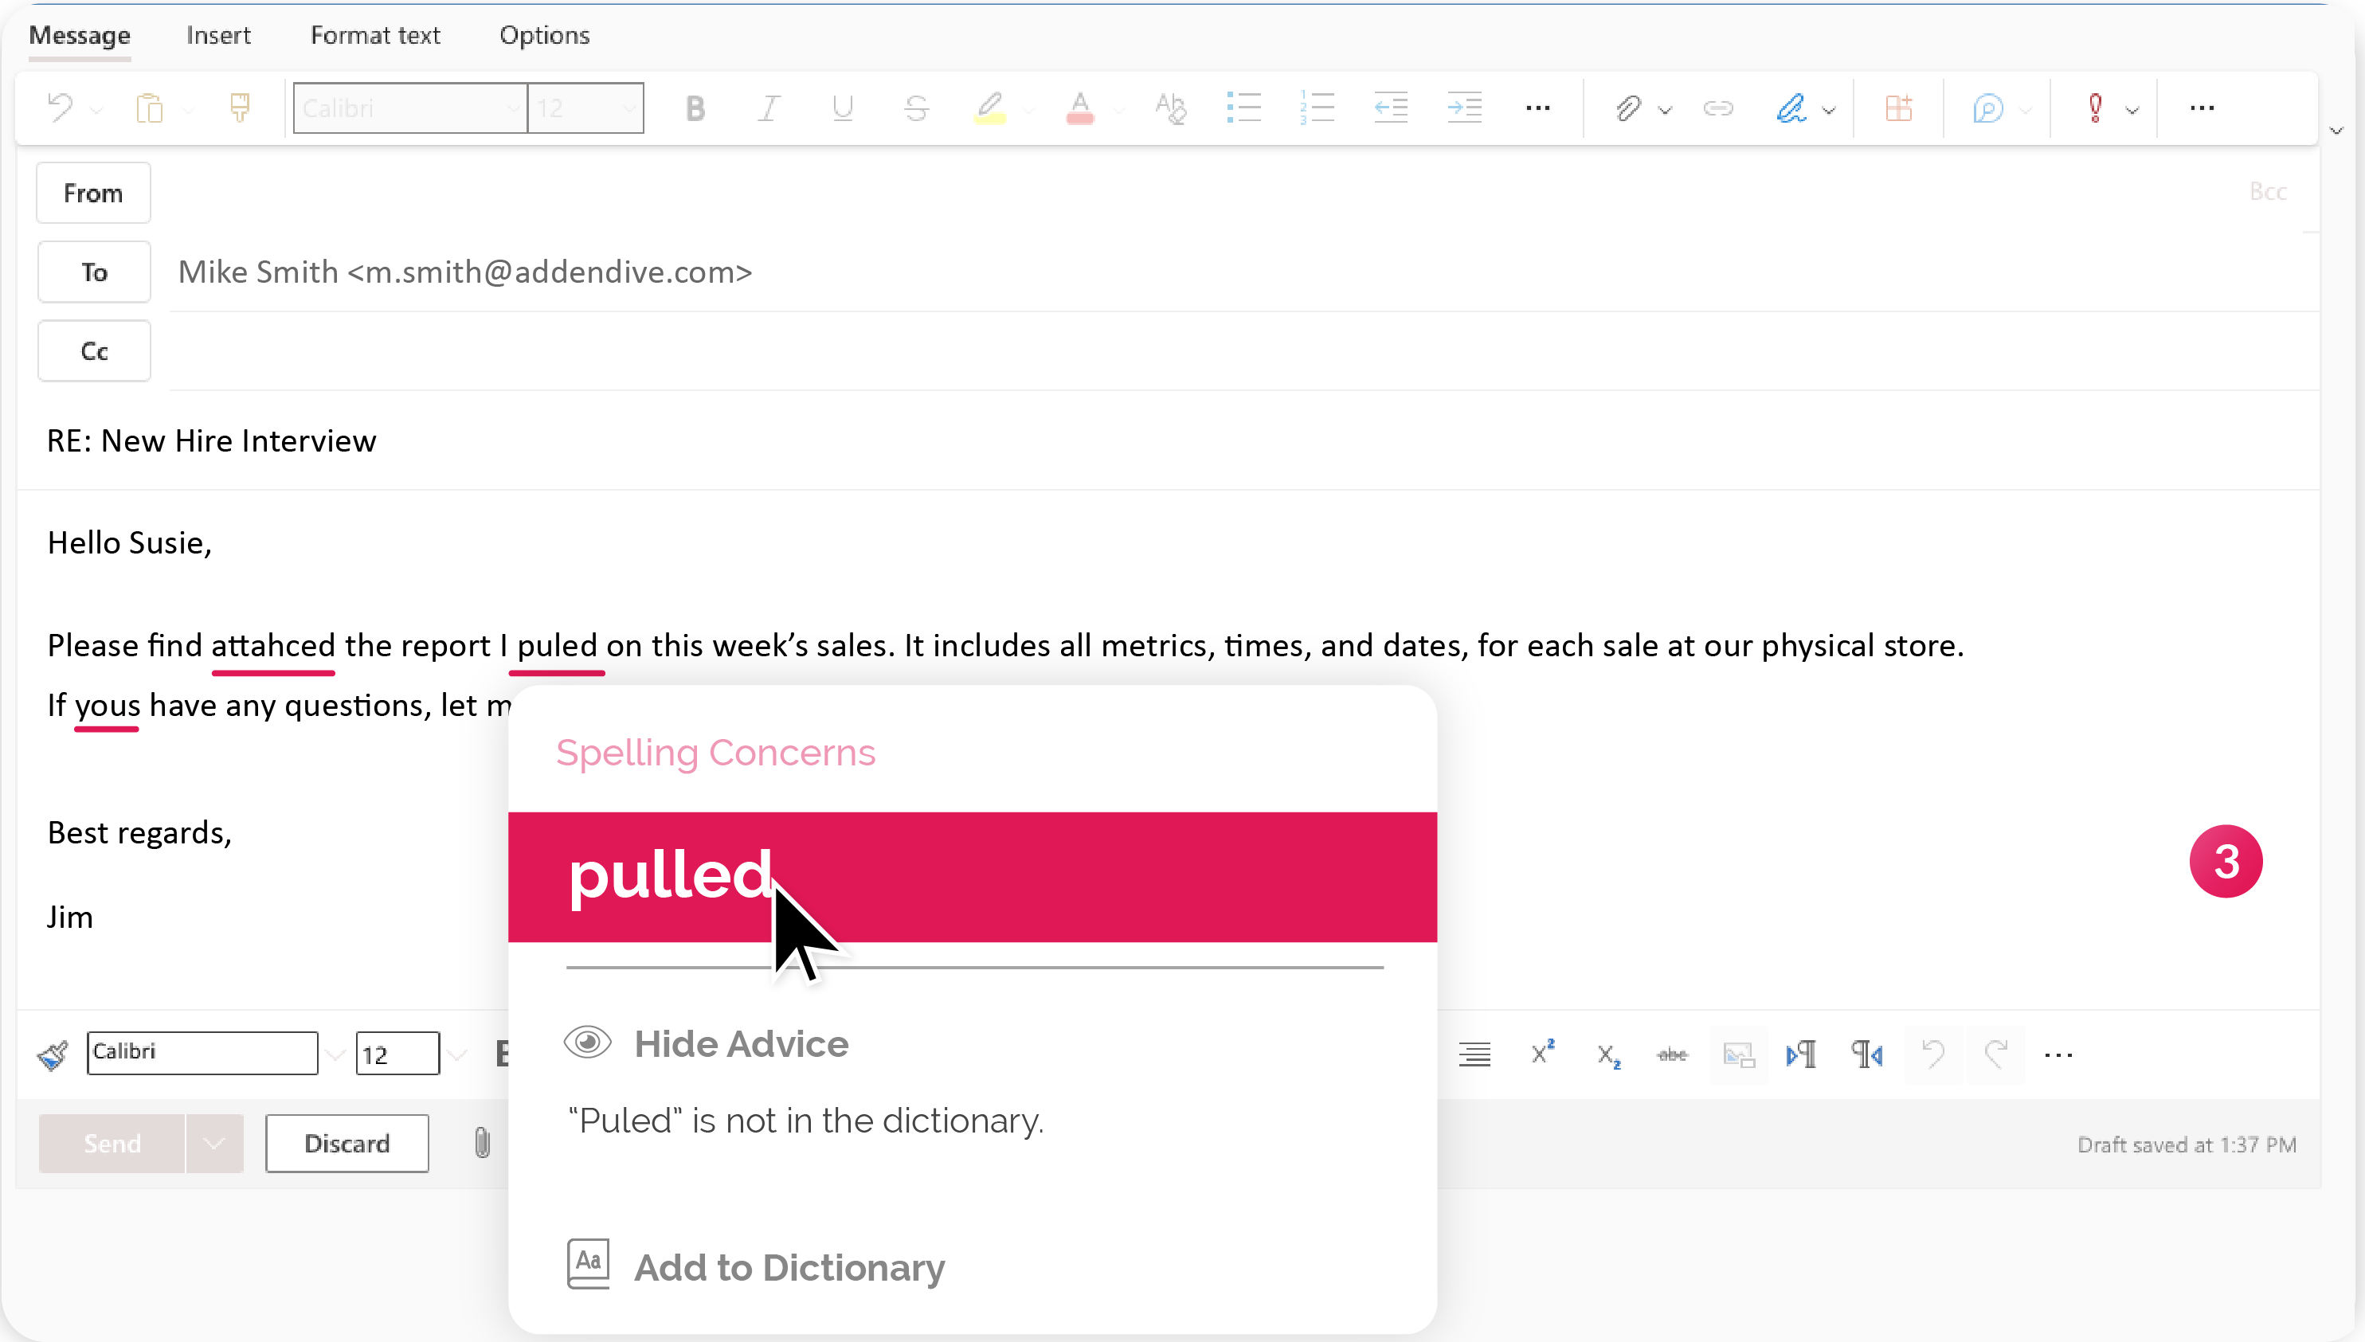
Task: Click the Bold formatting icon
Action: click(x=695, y=108)
